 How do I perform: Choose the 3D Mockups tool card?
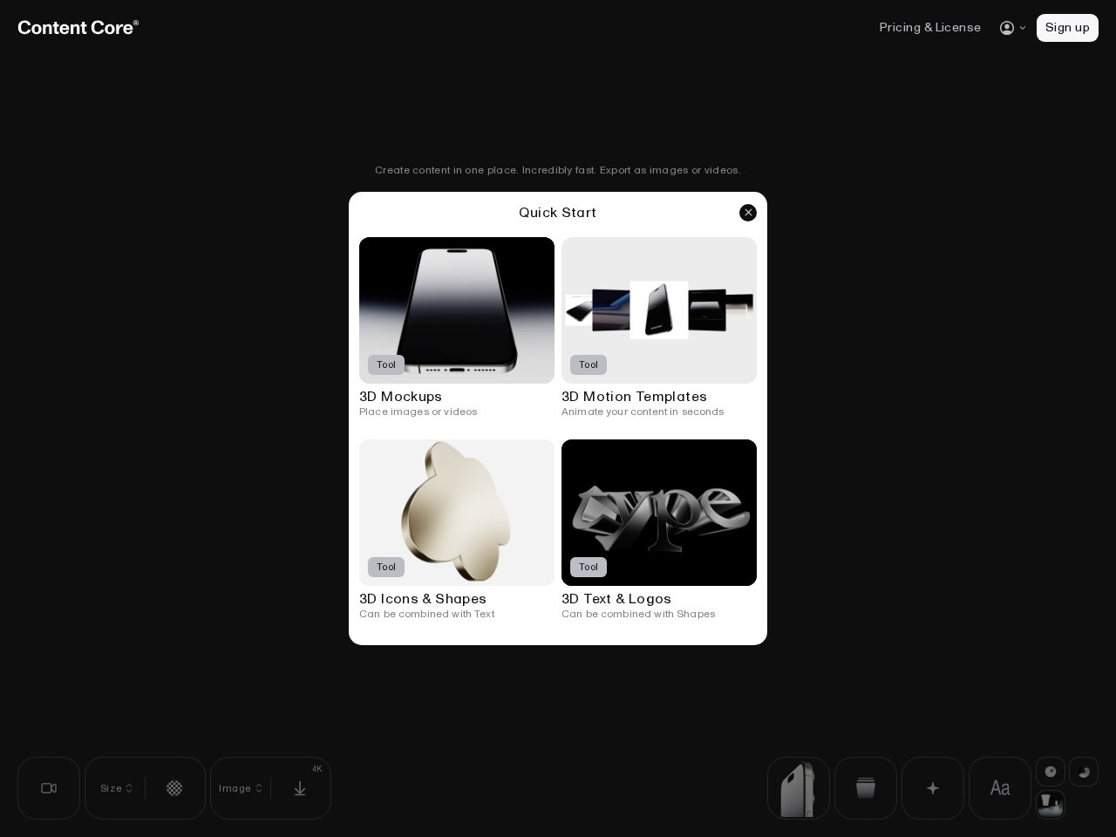pyautogui.click(x=457, y=328)
